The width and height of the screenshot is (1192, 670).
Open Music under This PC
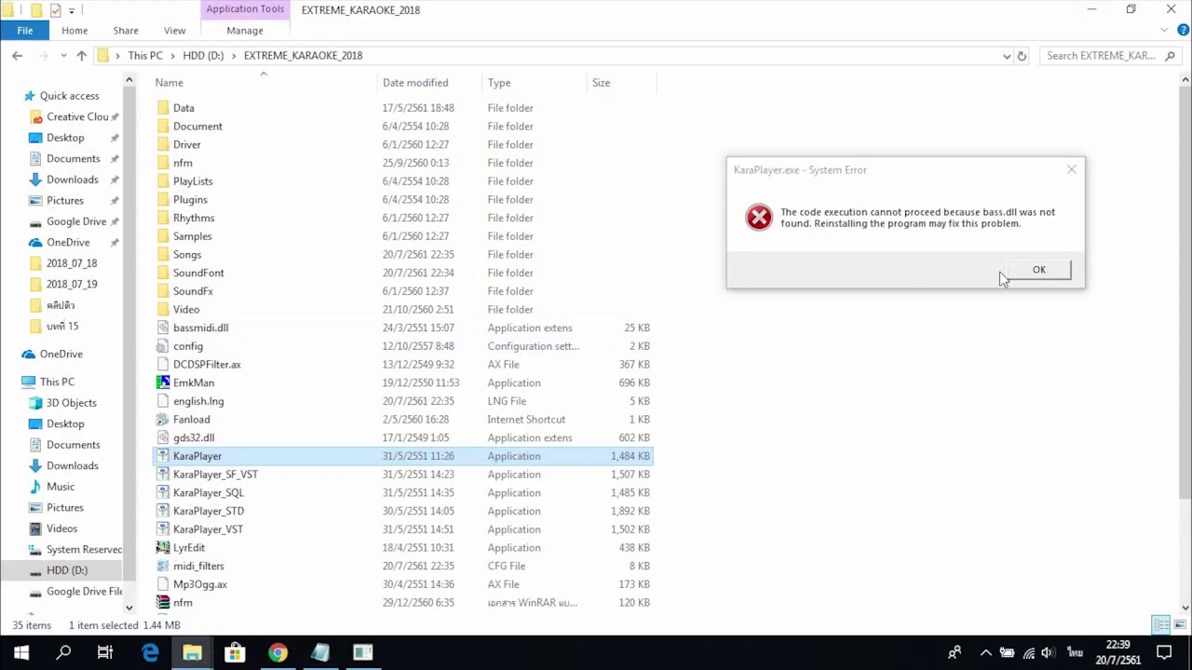click(x=61, y=487)
